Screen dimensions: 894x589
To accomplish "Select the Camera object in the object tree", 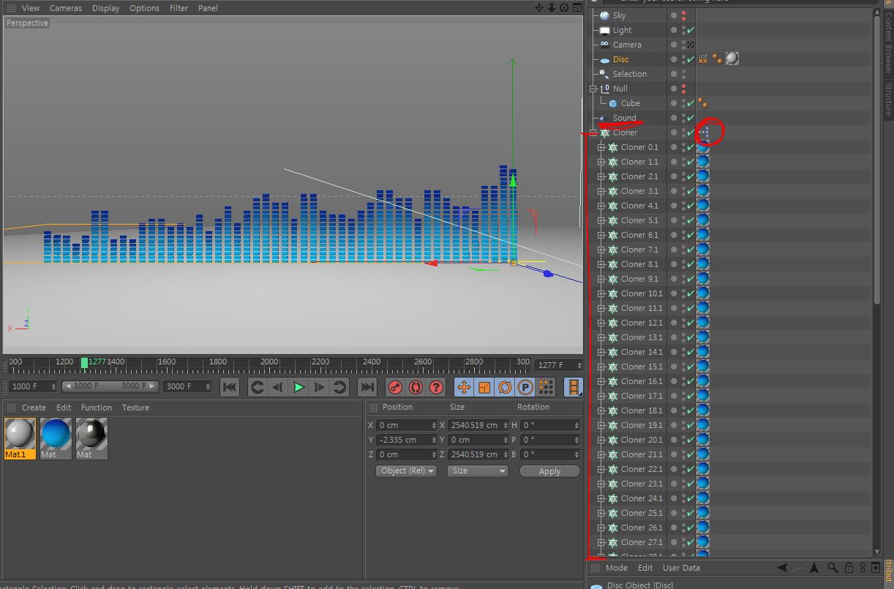I will 627,45.
